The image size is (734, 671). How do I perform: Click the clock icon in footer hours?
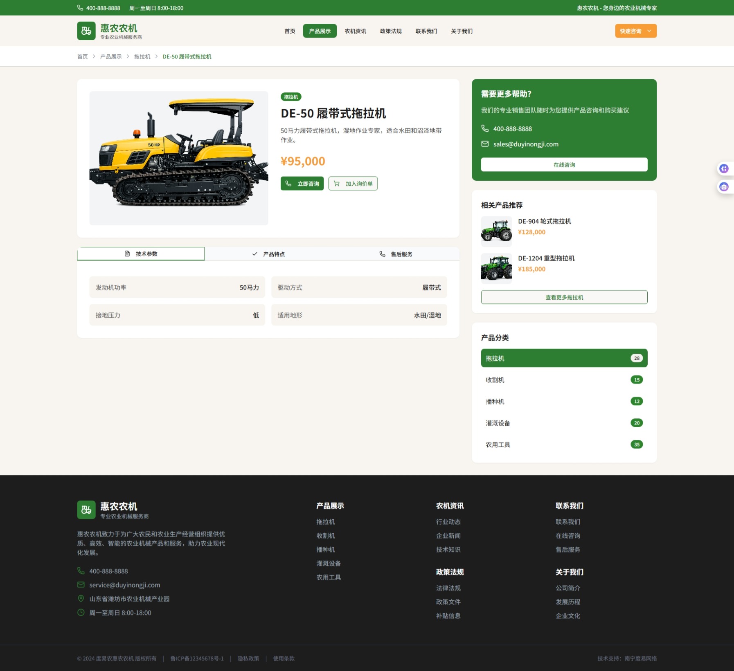click(x=81, y=613)
